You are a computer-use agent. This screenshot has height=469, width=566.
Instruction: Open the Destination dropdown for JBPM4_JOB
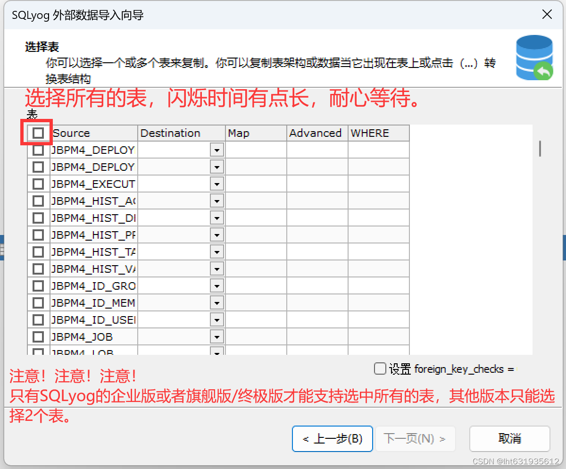[216, 336]
